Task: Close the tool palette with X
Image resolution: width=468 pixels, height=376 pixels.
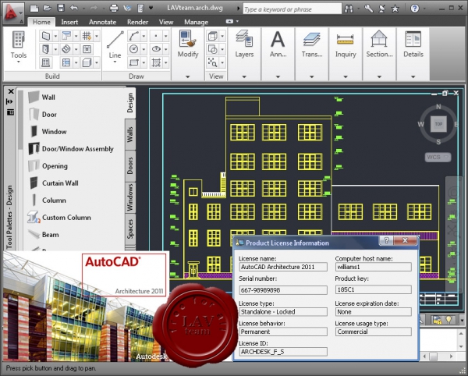Action: 11,91
